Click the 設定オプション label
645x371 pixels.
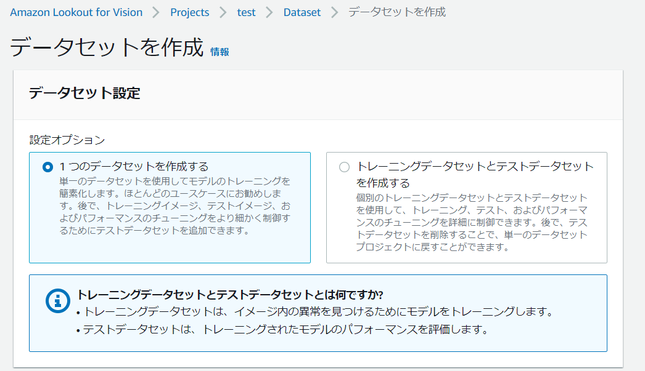point(67,140)
